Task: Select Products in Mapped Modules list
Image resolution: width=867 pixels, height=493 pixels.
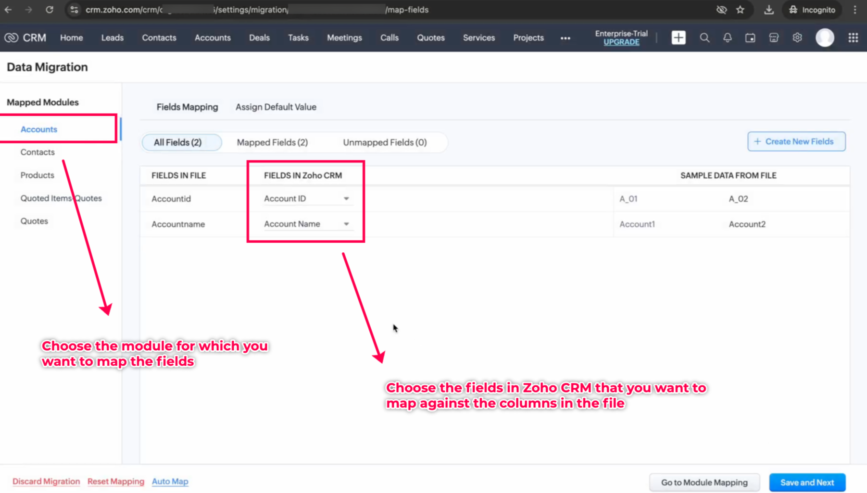Action: point(37,175)
